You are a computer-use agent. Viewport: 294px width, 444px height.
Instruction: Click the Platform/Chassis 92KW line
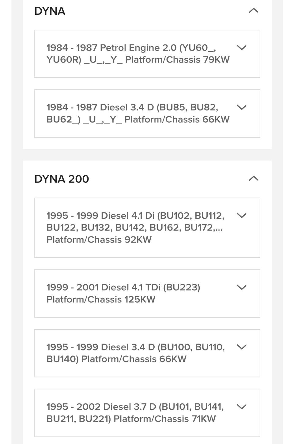pyautogui.click(x=99, y=239)
